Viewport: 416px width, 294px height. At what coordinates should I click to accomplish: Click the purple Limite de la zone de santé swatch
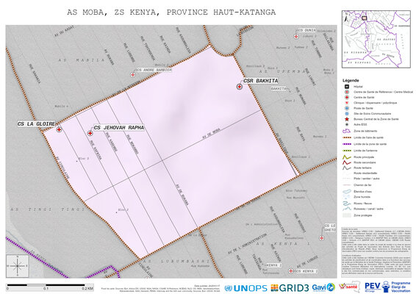click(x=346, y=144)
